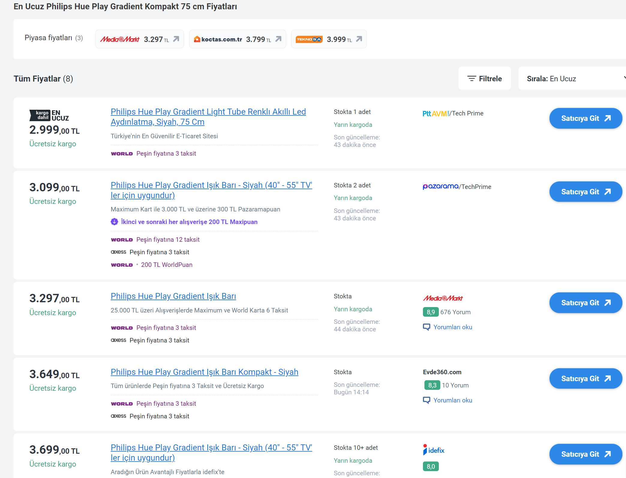
Task: Open MediaMarkt market price 3.297 TL
Action: pyautogui.click(x=139, y=39)
